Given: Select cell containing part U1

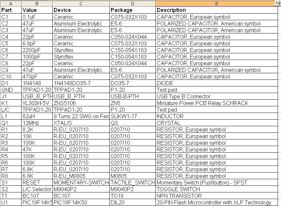Looking at the screenshot, I should tap(11, 202).
